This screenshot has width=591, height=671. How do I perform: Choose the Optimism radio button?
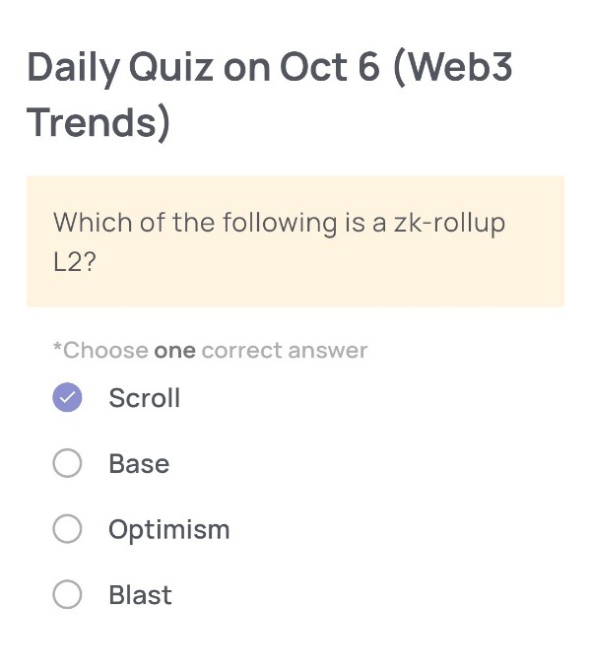[x=67, y=529]
